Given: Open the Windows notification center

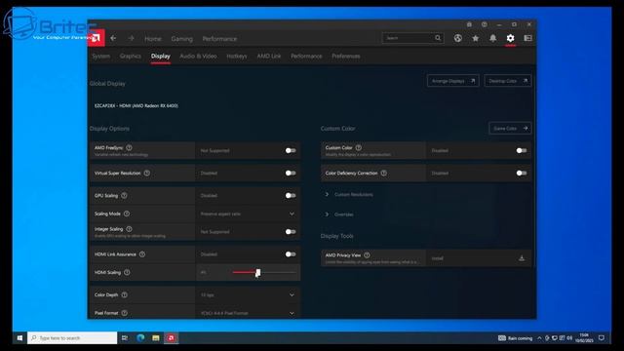Looking at the screenshot, I should [602, 338].
